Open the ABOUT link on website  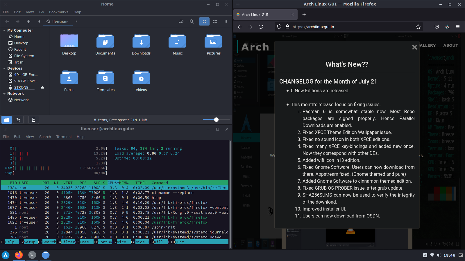click(x=450, y=45)
